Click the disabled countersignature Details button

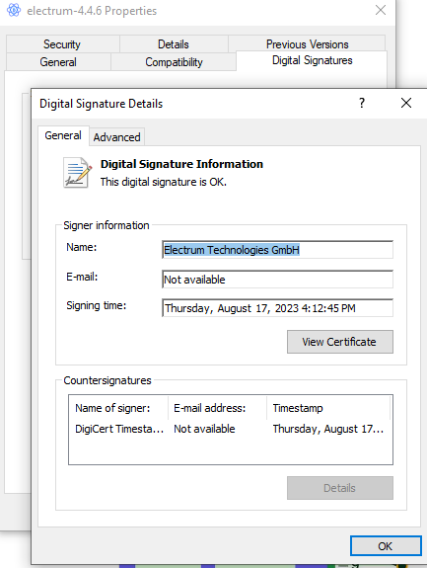340,488
